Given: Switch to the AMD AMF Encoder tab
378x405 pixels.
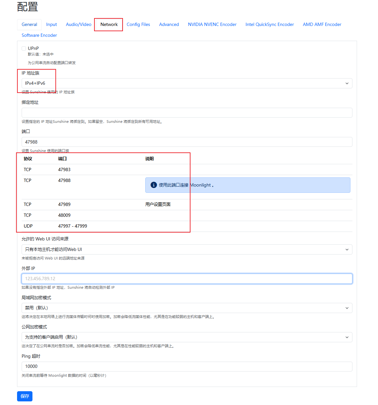Looking at the screenshot, I should click(322, 25).
